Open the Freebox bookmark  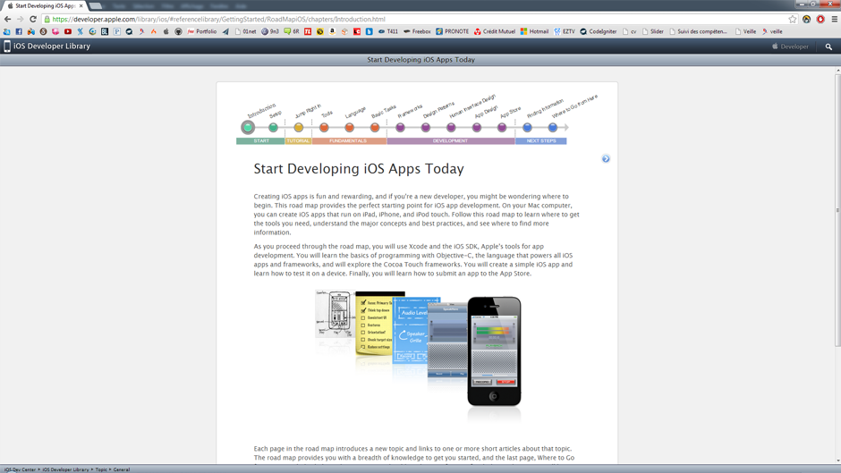click(417, 31)
